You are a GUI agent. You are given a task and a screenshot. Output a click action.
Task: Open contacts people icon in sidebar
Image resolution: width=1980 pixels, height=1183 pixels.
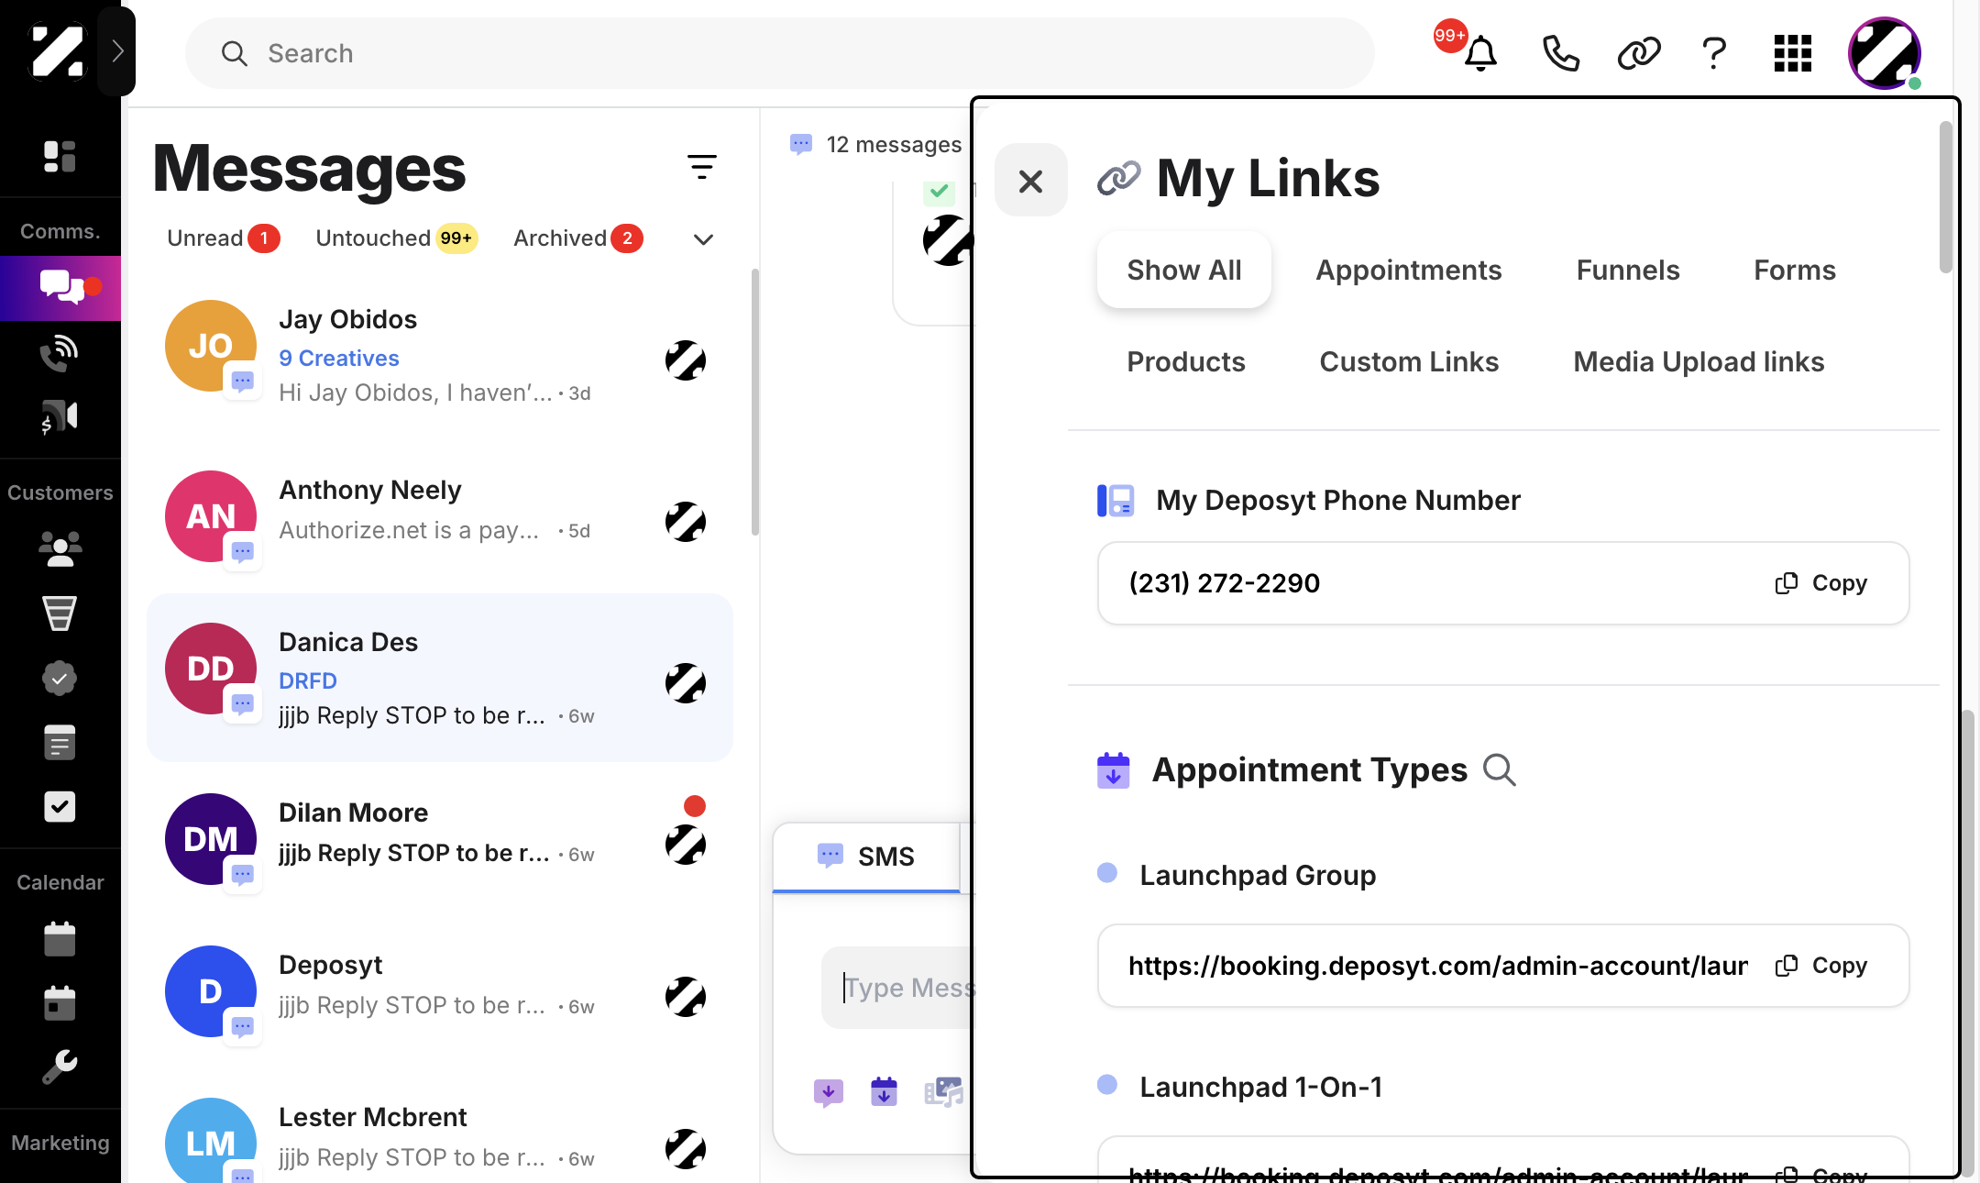point(60,548)
